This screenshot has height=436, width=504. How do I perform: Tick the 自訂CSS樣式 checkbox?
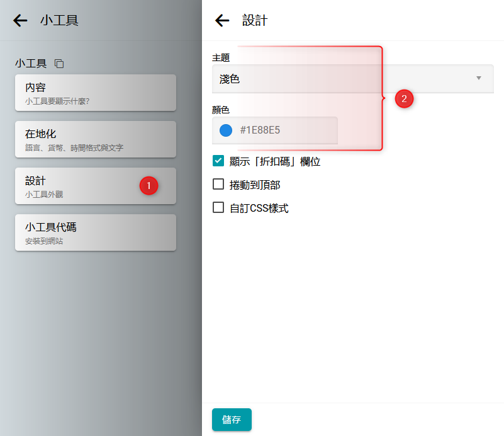218,207
